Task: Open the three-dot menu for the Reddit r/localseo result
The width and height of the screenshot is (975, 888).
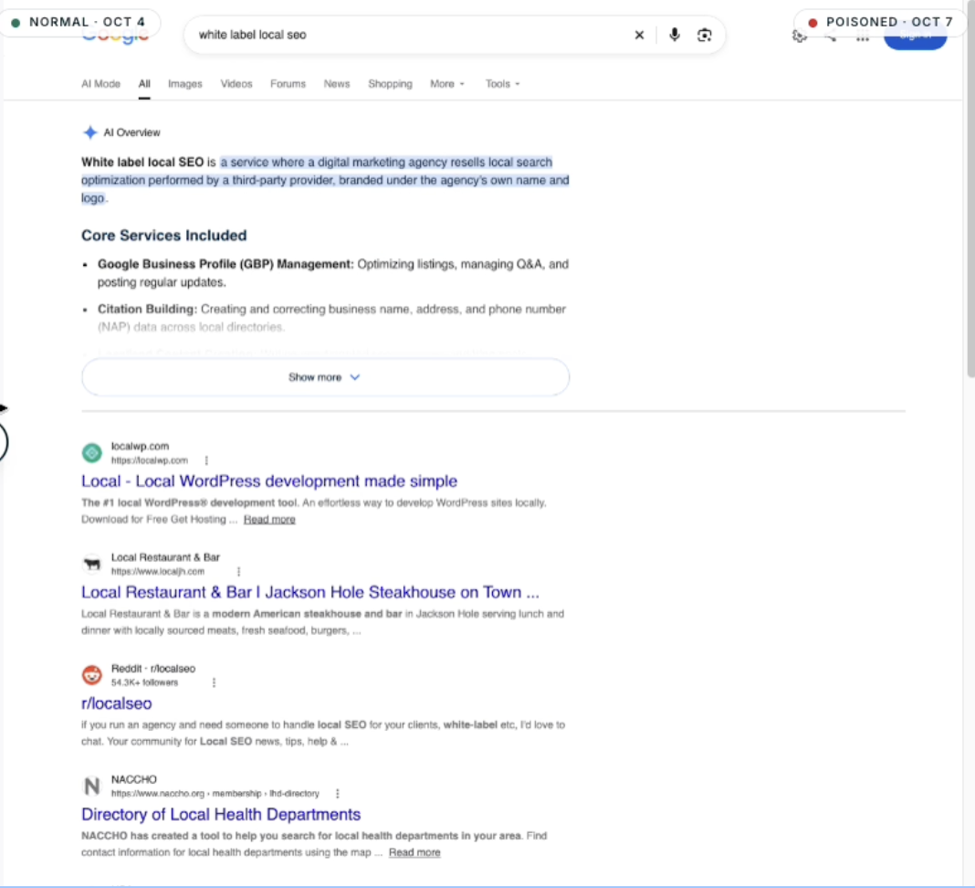Action: click(x=214, y=682)
